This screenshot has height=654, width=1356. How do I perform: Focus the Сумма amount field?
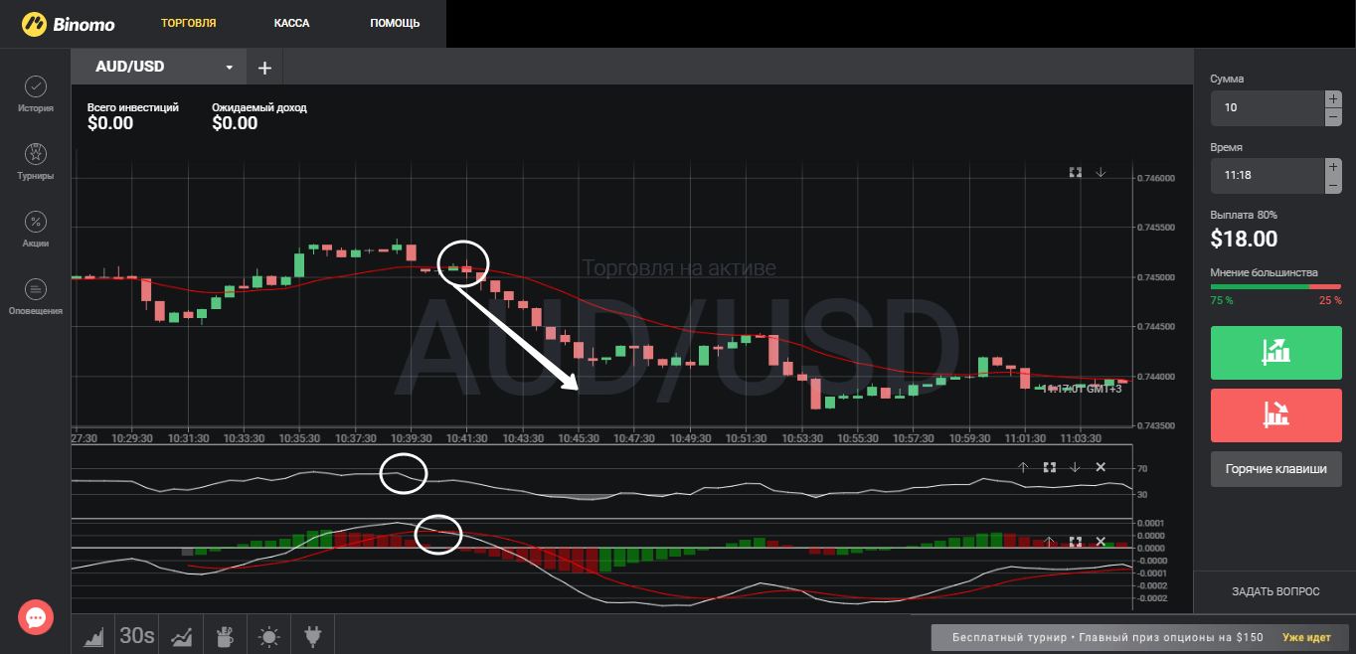coord(1268,107)
